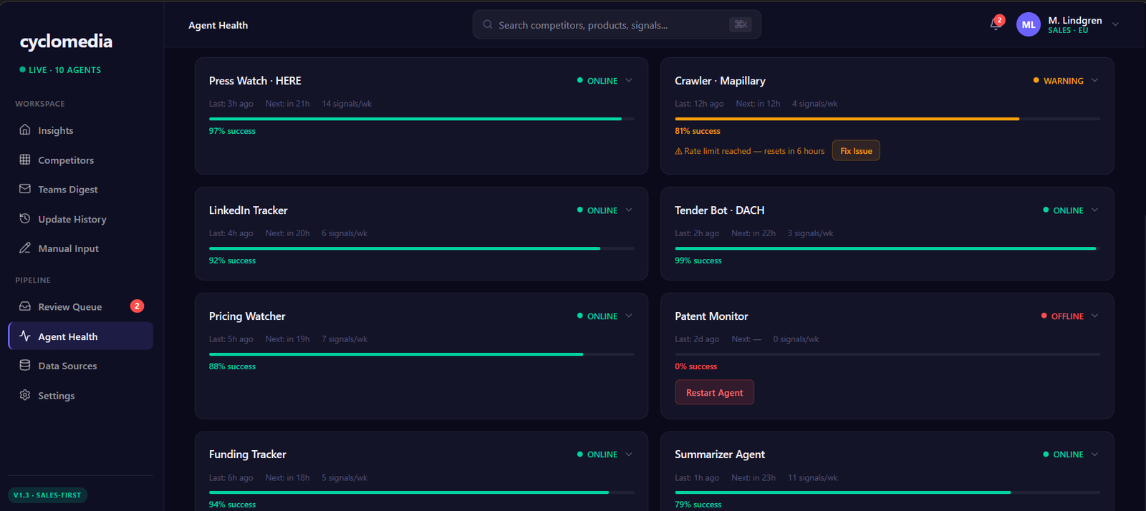
Task: Click the V1.3 · SALES-FIRST version badge
Action: (48, 495)
